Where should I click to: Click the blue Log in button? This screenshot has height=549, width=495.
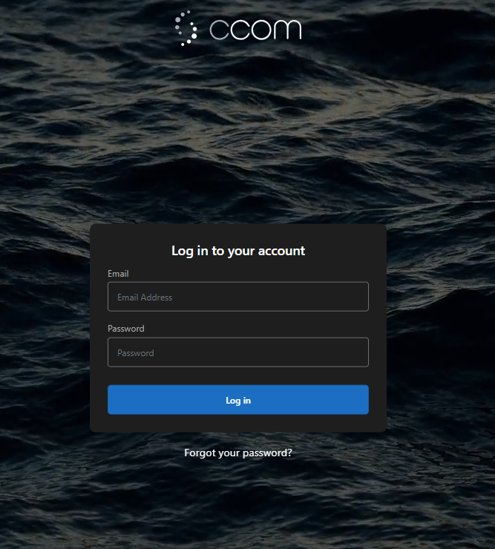(238, 400)
